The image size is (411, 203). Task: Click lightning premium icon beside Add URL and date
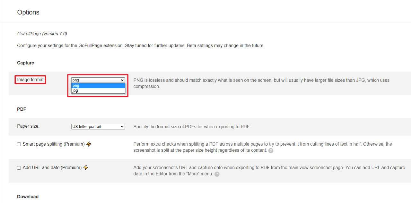tap(86, 167)
